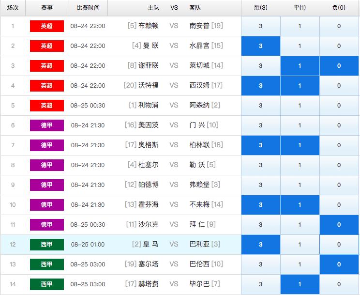The width and height of the screenshot is (360, 295).
Task: Select win (3) for 谢菲联 vs 莱切城
Action: click(261, 66)
